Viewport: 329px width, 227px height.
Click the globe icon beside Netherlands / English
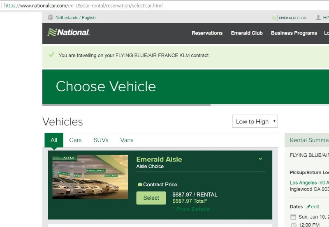coord(51,18)
